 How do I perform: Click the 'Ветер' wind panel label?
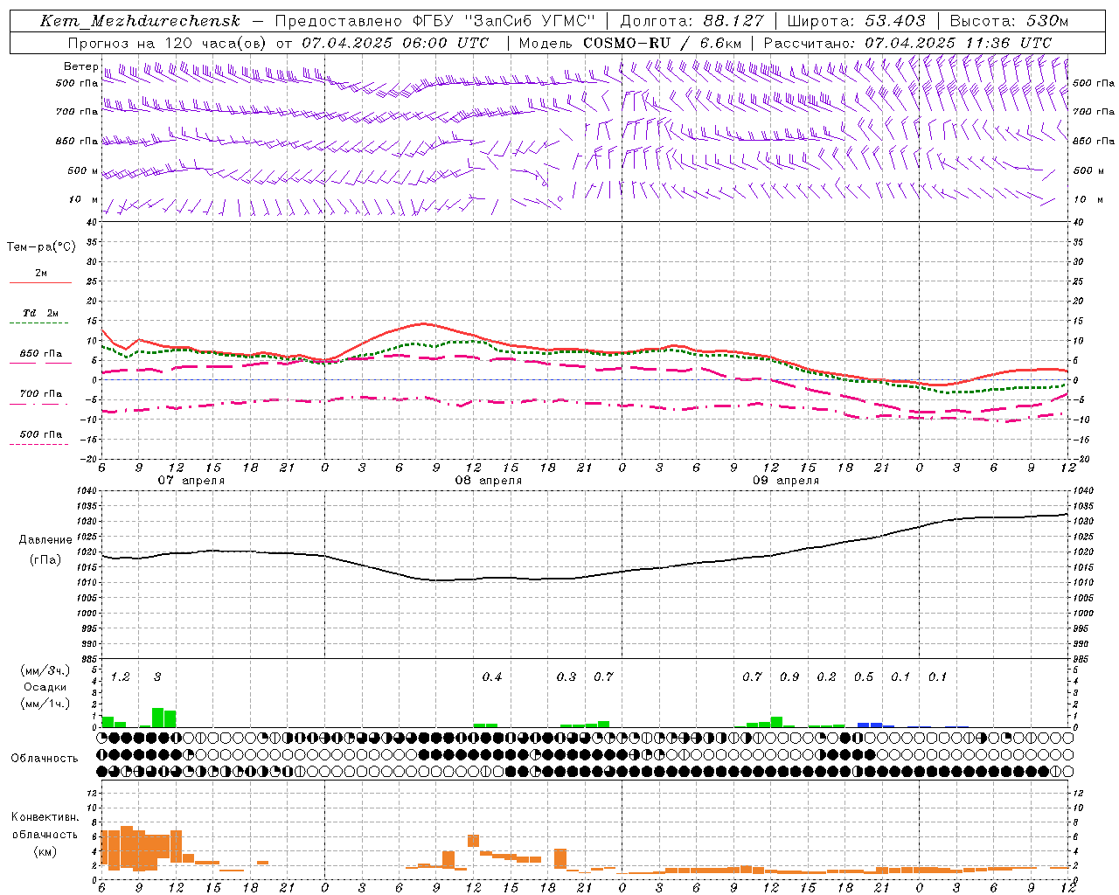tap(81, 66)
